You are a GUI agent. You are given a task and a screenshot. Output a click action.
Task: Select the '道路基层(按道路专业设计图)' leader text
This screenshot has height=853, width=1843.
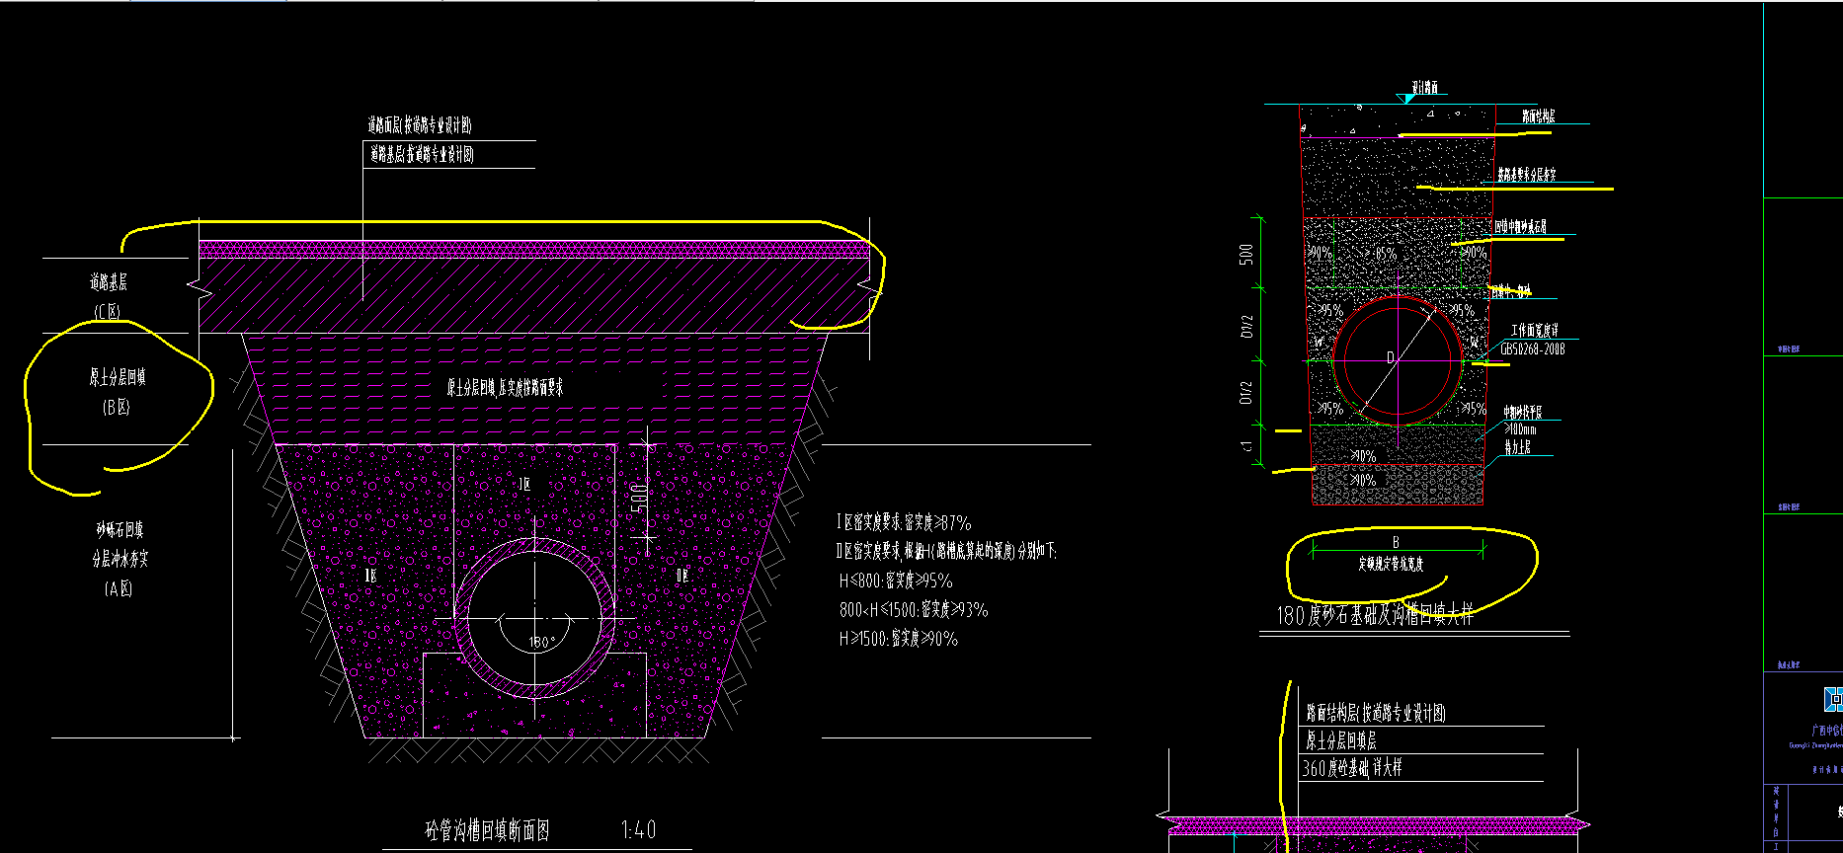click(422, 154)
